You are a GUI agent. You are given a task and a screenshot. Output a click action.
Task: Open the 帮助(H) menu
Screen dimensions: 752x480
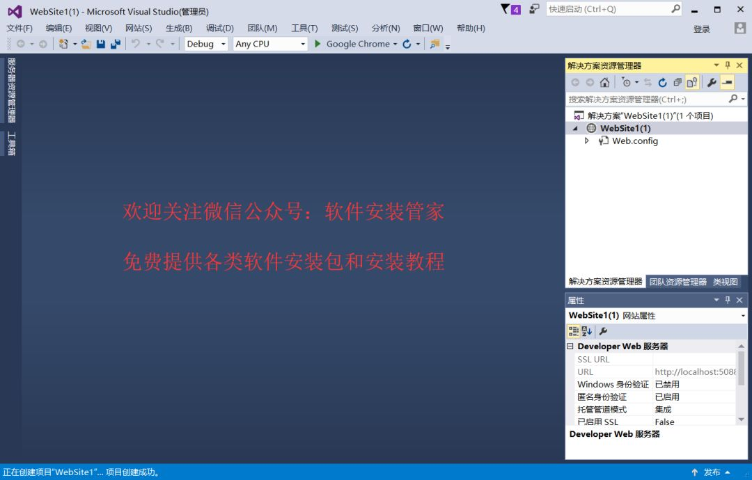pos(471,29)
